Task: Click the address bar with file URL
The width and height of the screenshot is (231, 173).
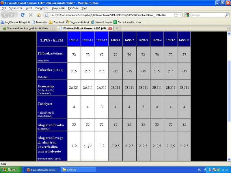Action: 109,15
